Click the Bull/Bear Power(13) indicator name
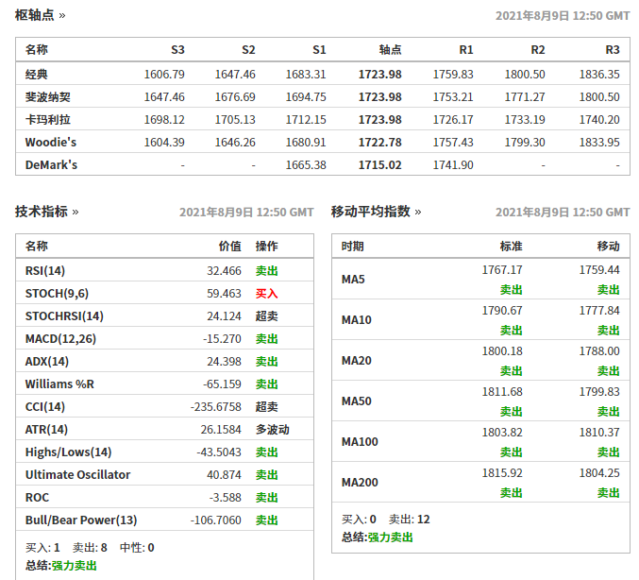639x580 pixels. pyautogui.click(x=81, y=520)
